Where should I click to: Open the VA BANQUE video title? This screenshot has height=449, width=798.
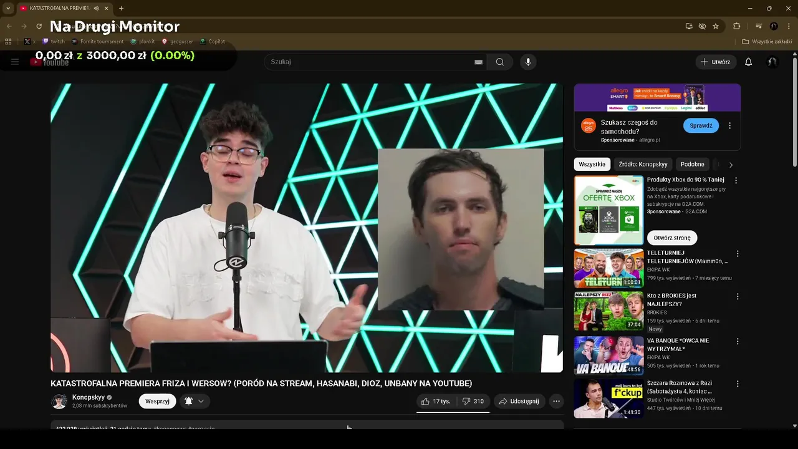(x=678, y=345)
